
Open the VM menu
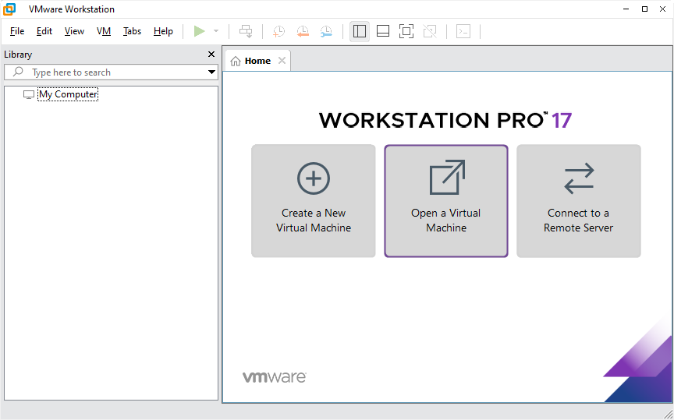point(104,31)
